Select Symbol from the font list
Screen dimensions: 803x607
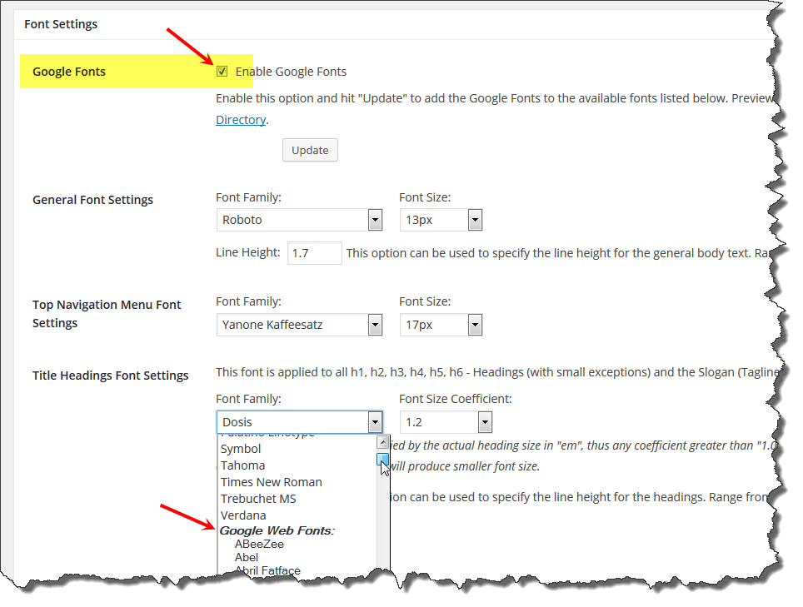(x=241, y=449)
